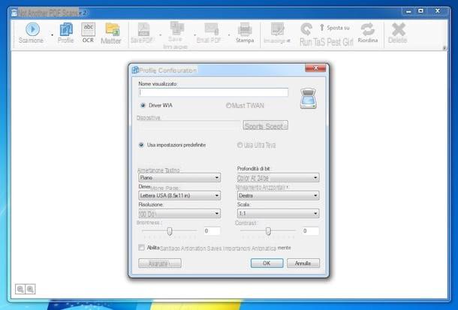This screenshot has width=458, height=310.
Task: Open the Lettera USA page size dropdown
Action: [x=179, y=196]
